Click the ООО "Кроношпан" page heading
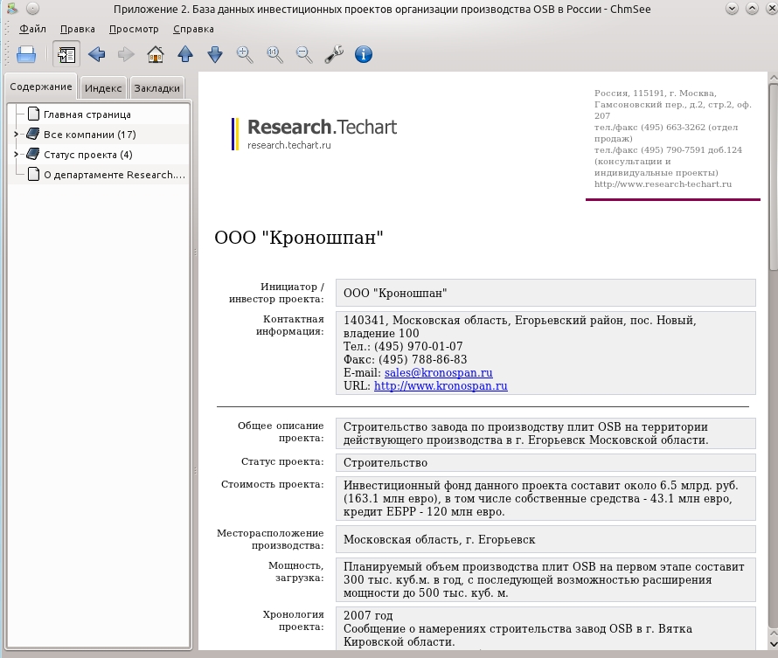This screenshot has width=778, height=658. click(299, 238)
